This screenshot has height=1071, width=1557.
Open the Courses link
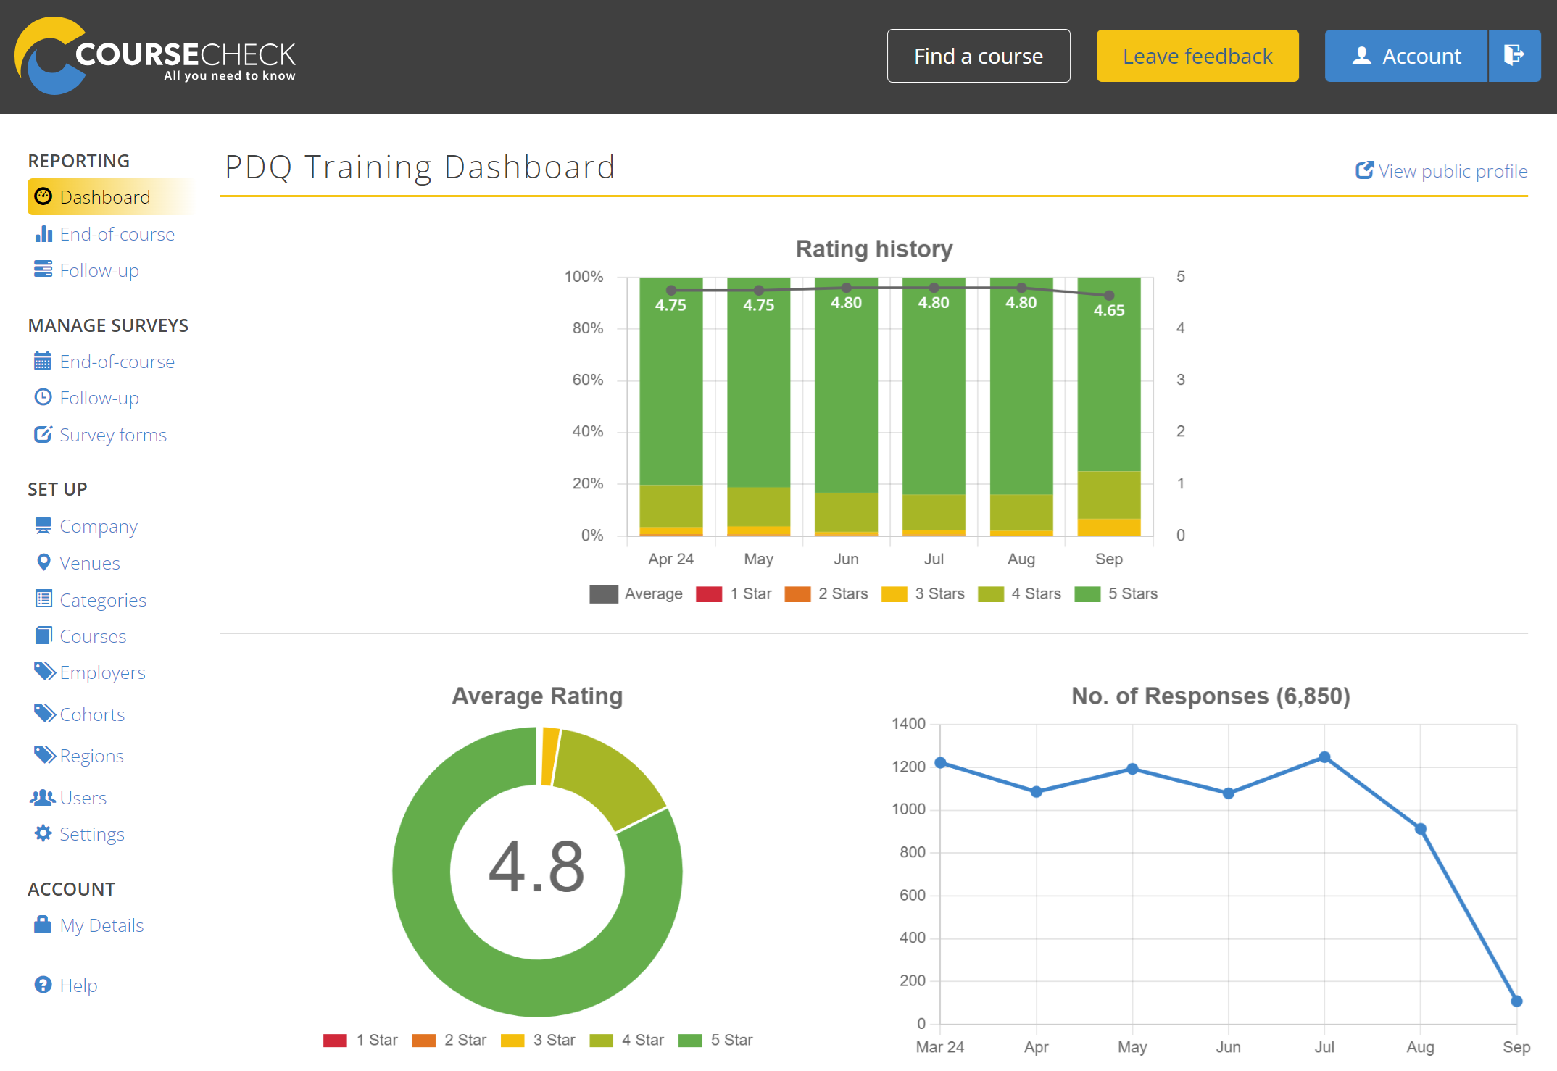93,636
